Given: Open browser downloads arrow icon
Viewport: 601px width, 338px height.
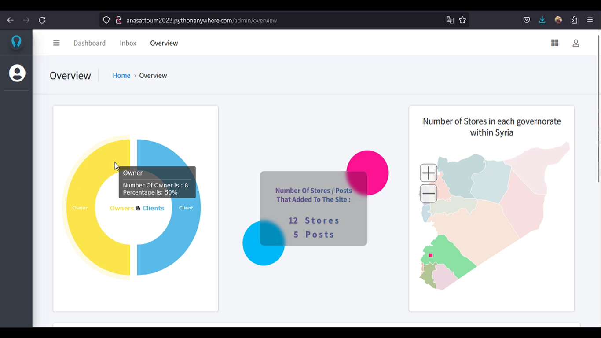Looking at the screenshot, I should pos(542,20).
